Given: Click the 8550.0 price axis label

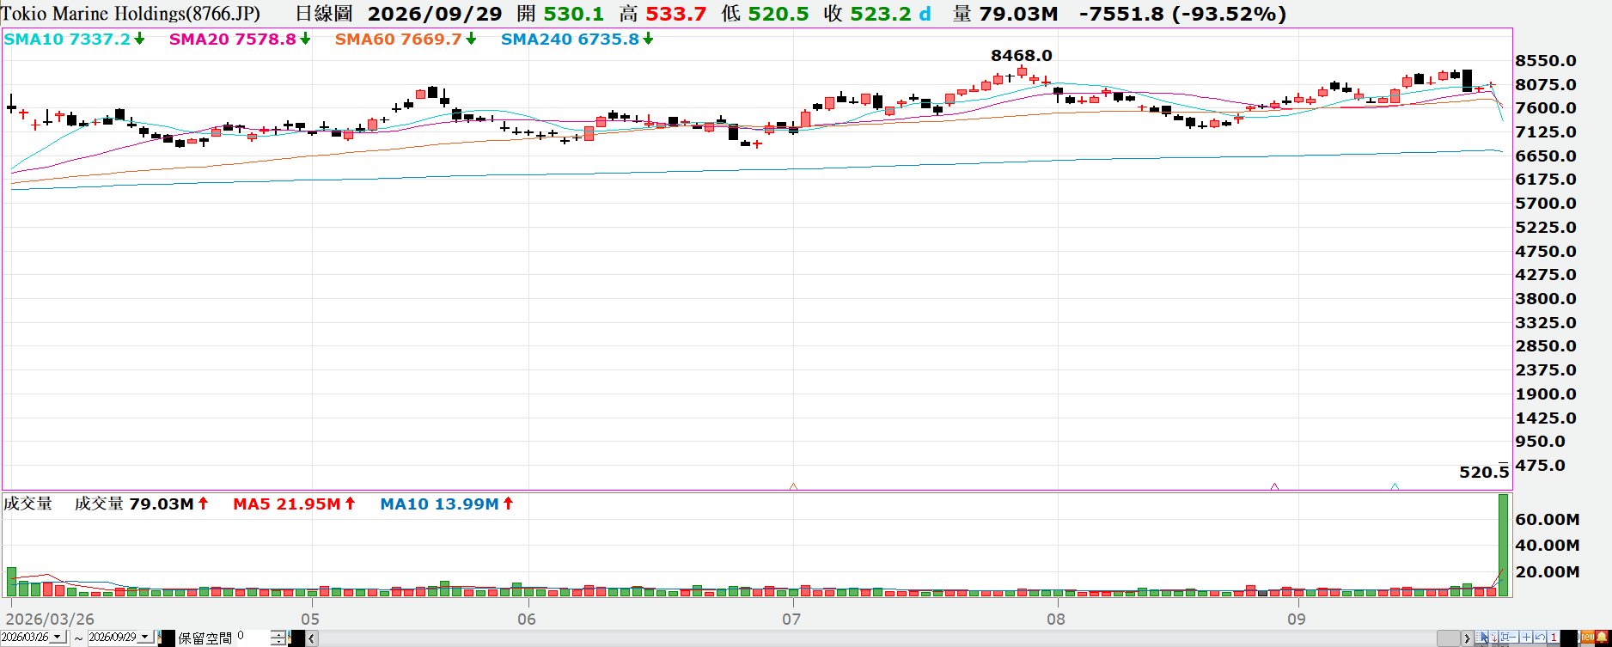Looking at the screenshot, I should [x=1546, y=61].
